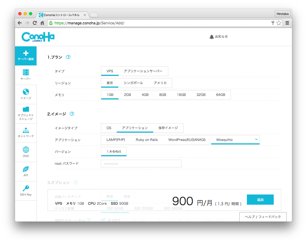This screenshot has height=243, width=307.
Task: Click the browser back arrow
Action: coord(20,23)
